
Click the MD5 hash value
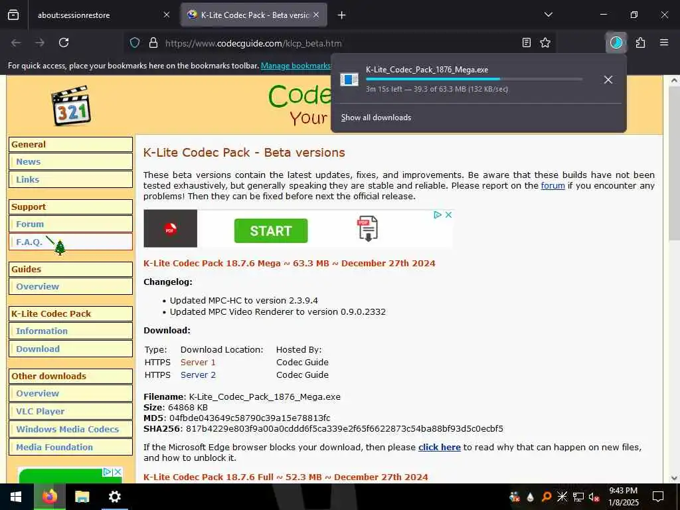coord(250,418)
